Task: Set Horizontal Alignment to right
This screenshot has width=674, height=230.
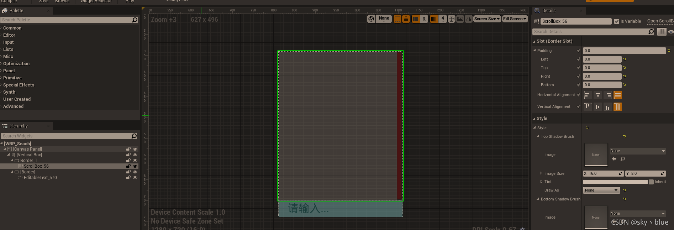Action: [x=608, y=95]
